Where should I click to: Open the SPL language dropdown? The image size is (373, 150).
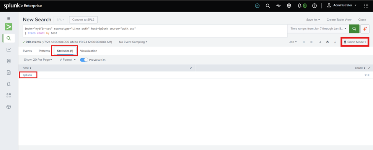click(x=61, y=20)
